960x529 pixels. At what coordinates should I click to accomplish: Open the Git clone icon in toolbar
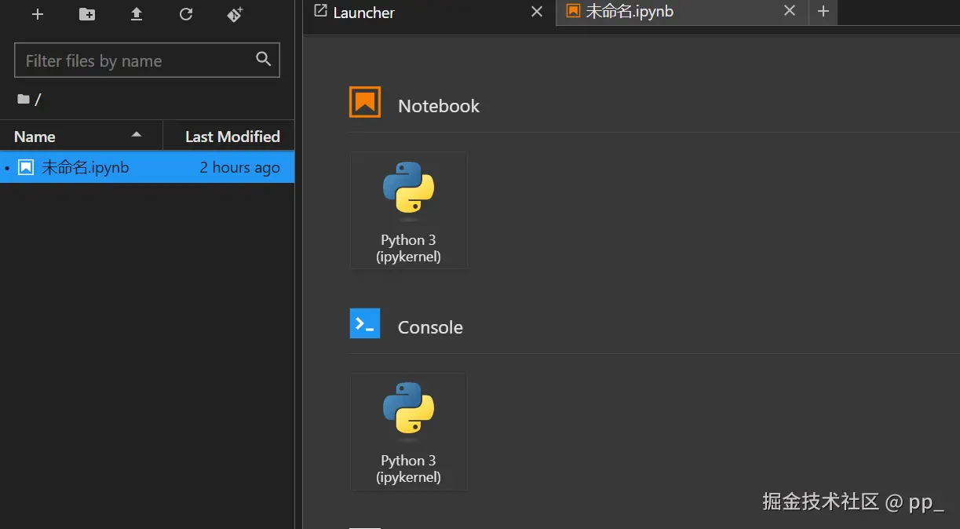235,14
